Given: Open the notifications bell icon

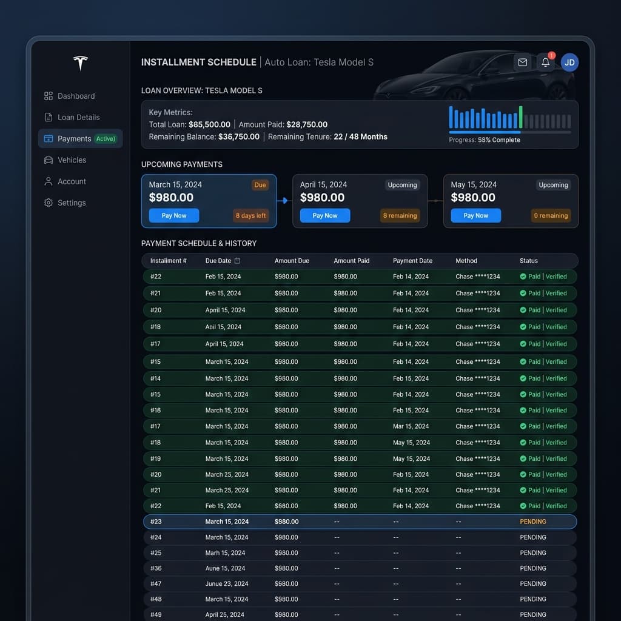Looking at the screenshot, I should point(545,62).
